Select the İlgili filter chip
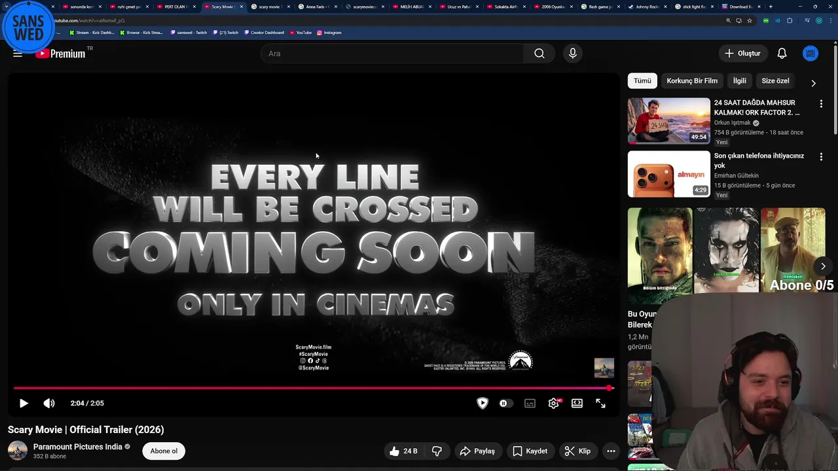Screen dimensions: 838x471 tap(739, 80)
